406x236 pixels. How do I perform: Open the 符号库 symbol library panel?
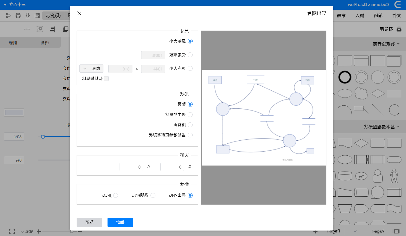tap(390, 29)
